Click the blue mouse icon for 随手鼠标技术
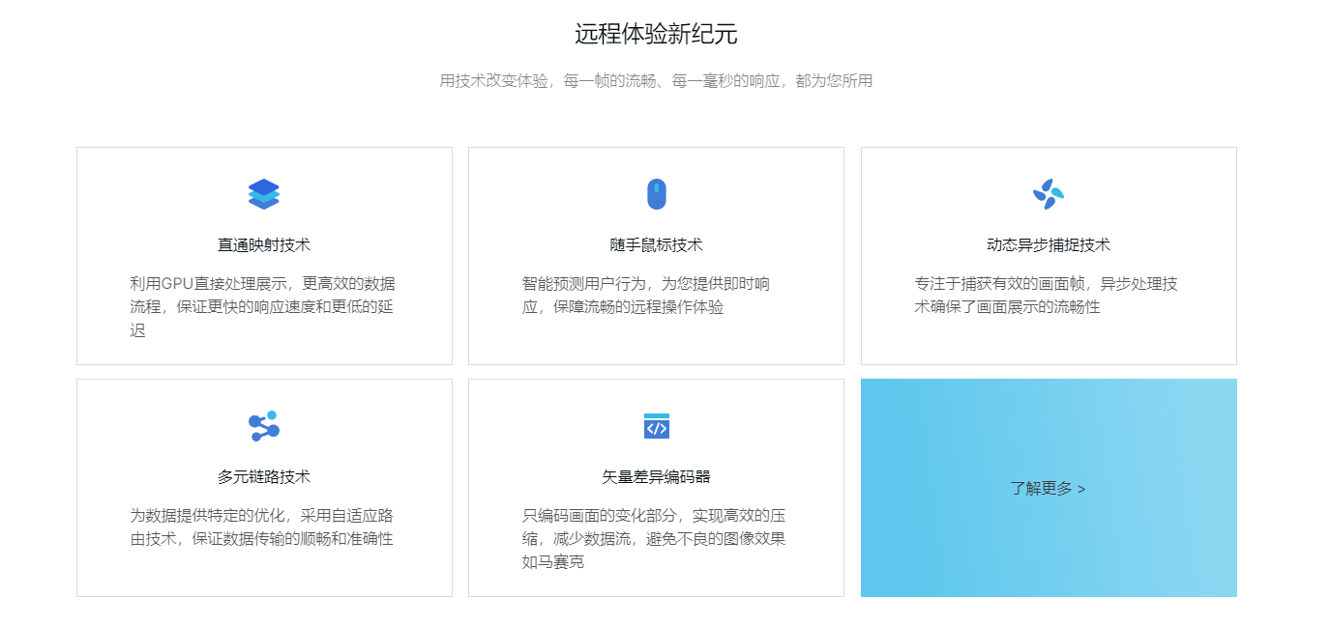Viewport: 1331px width, 626px height. click(656, 194)
